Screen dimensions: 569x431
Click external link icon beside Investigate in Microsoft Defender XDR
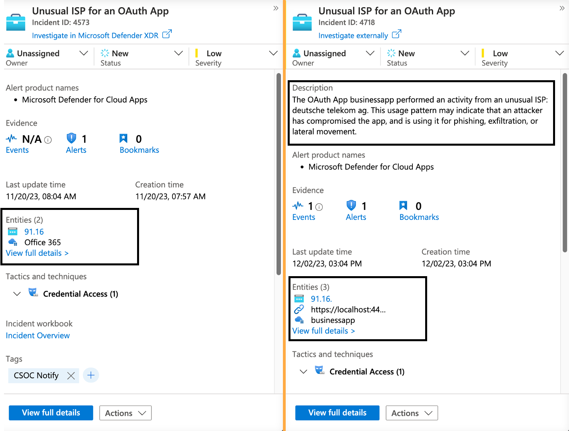pos(167,34)
